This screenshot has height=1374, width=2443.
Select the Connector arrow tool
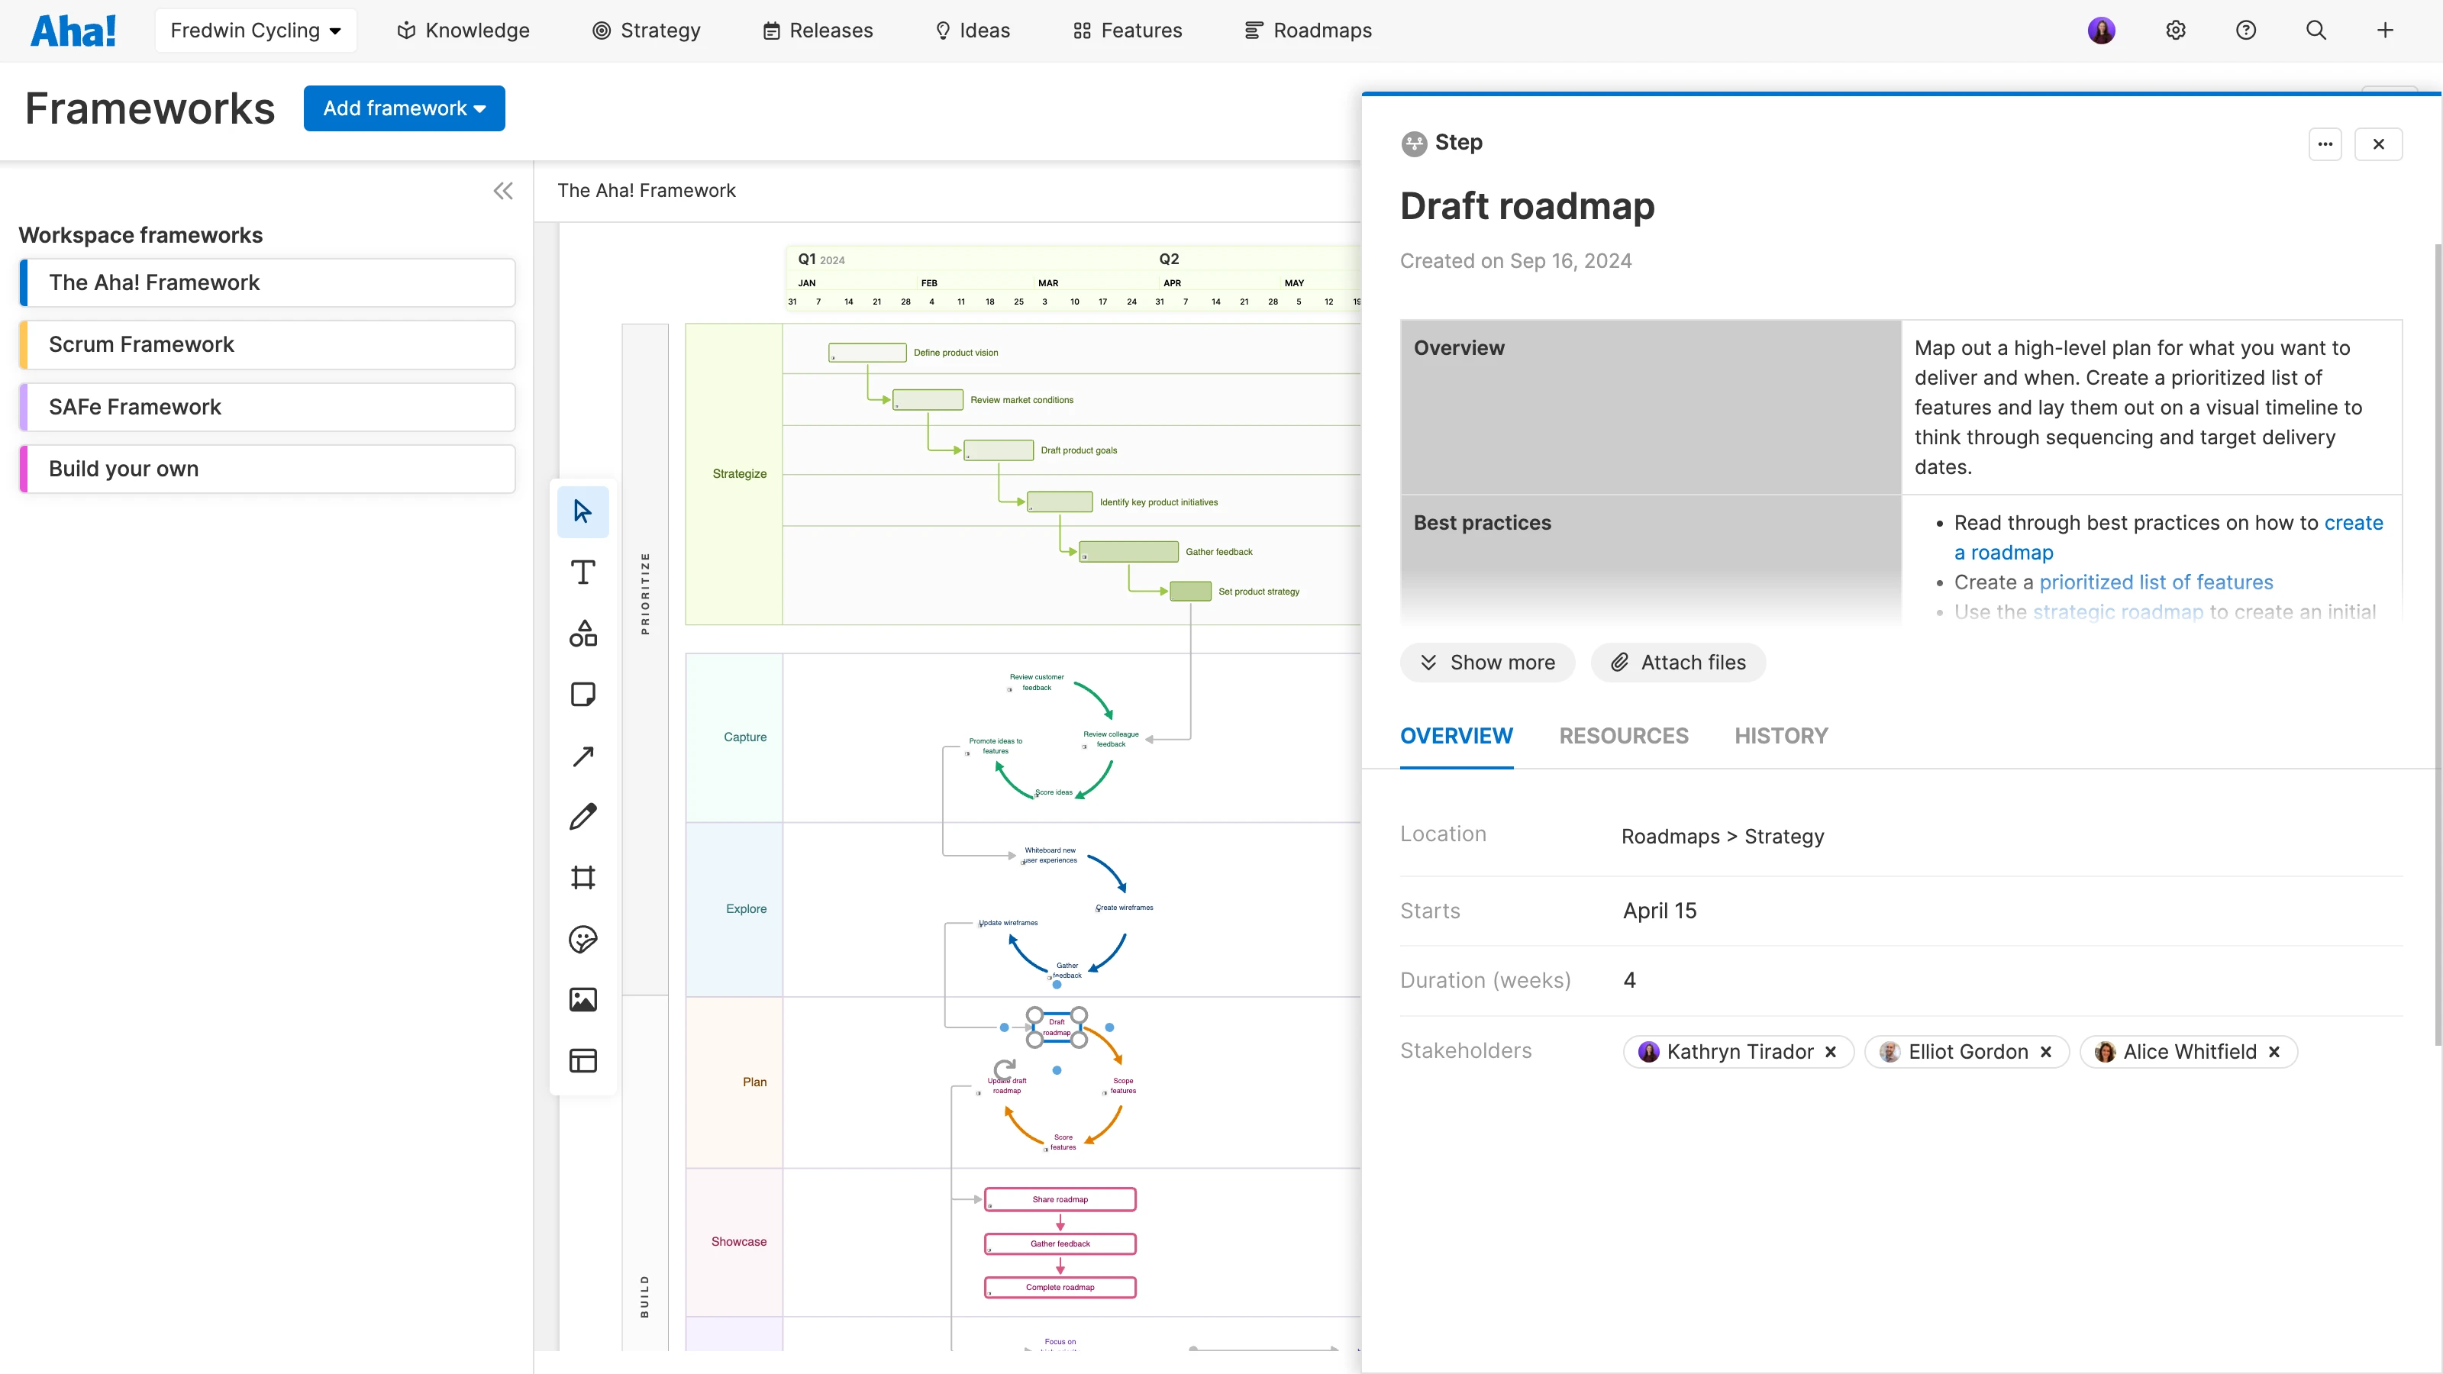(583, 756)
